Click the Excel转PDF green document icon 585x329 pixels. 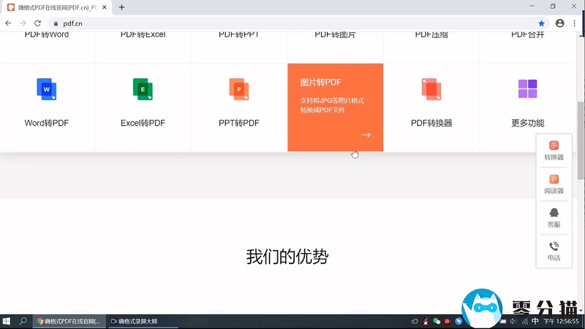(x=143, y=89)
